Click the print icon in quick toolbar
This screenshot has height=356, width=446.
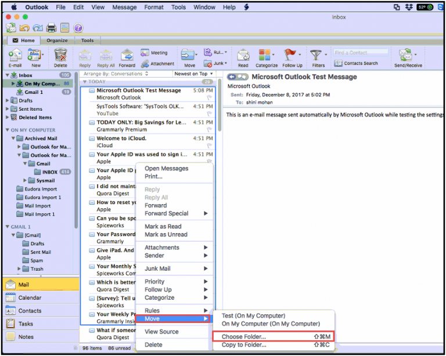coord(51,28)
